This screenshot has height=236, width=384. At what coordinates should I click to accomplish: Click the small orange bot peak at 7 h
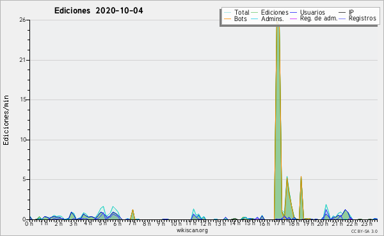132,215
